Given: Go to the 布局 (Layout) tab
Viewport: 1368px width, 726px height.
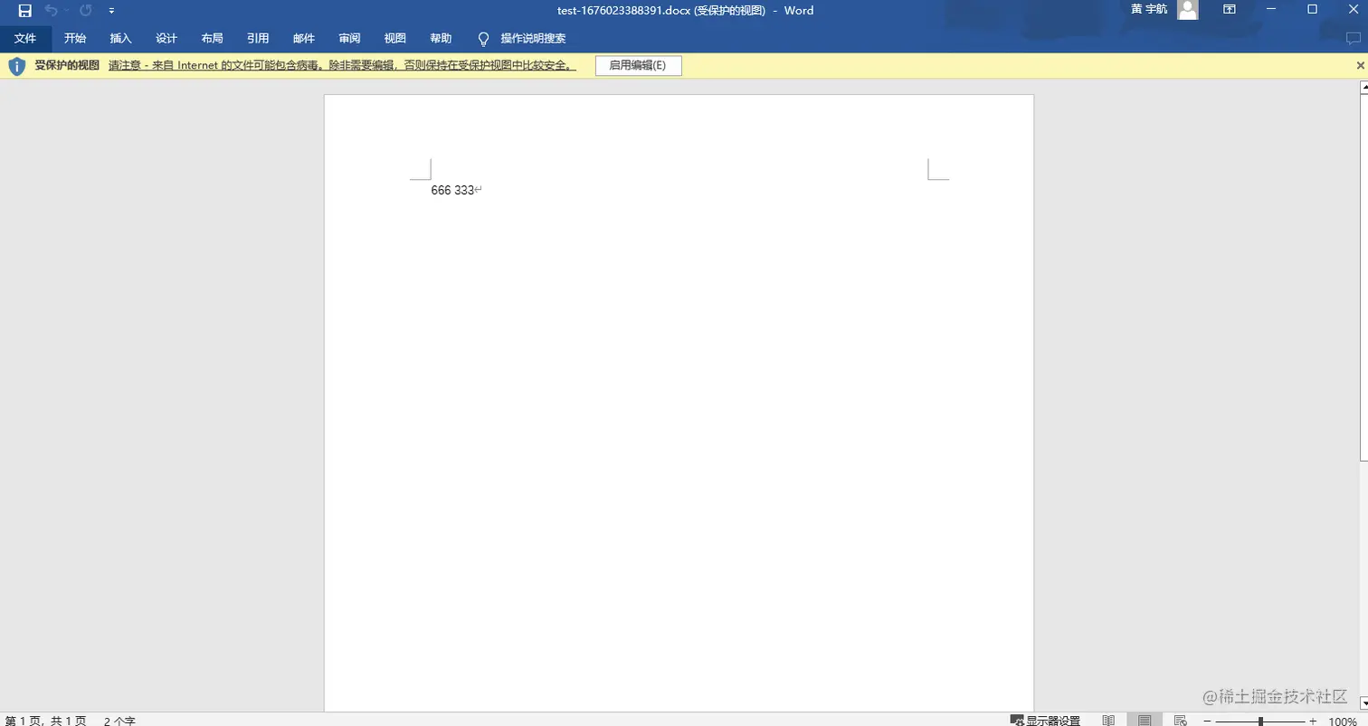Looking at the screenshot, I should pos(212,38).
